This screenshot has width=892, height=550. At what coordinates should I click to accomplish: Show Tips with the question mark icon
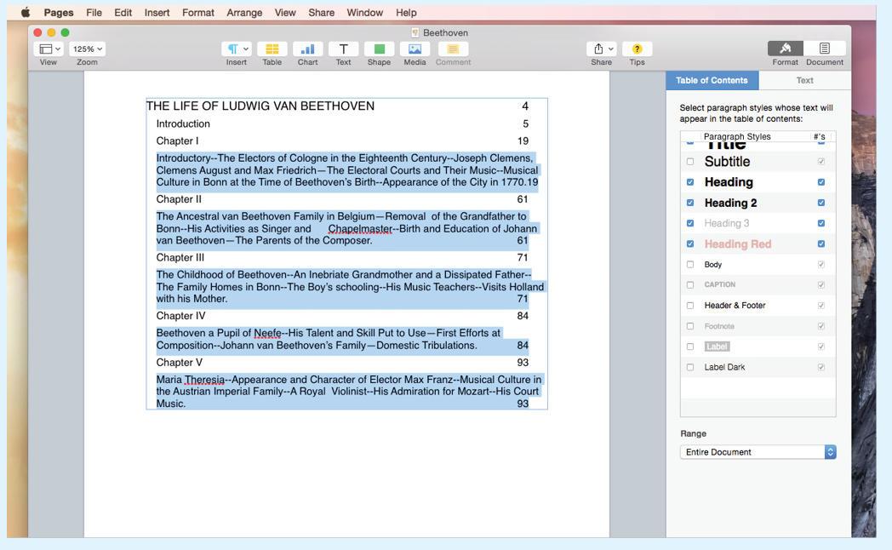coord(638,49)
